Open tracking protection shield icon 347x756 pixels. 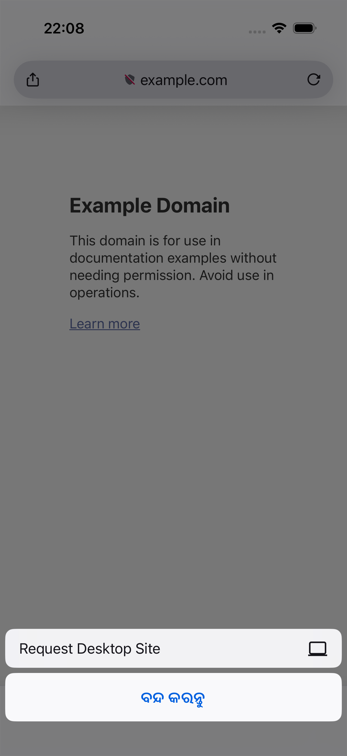tap(130, 80)
